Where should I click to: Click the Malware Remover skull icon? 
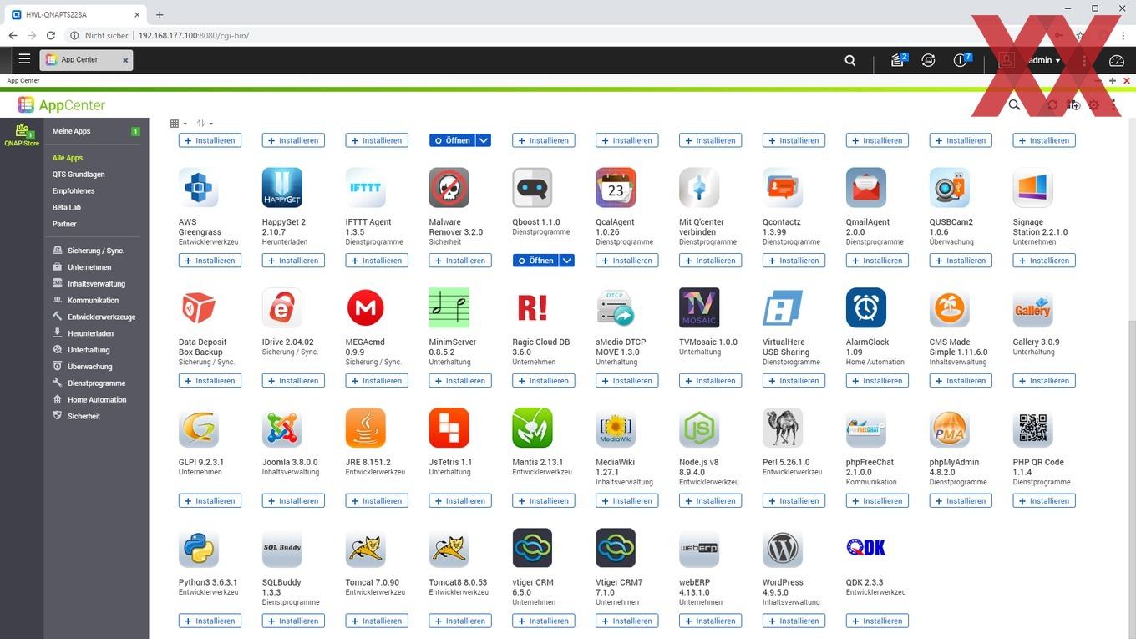point(449,187)
